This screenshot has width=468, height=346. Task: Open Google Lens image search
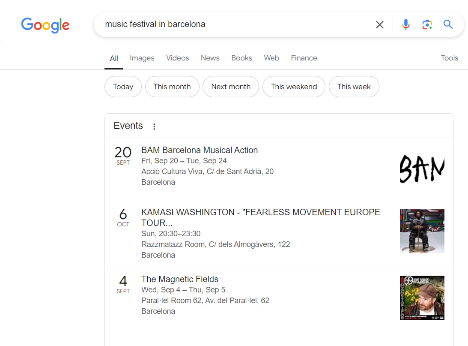pos(427,24)
